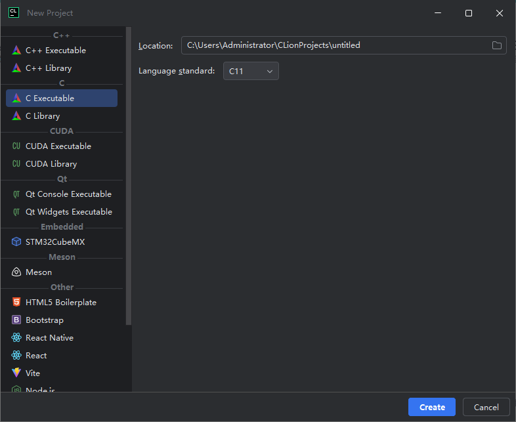The width and height of the screenshot is (516, 422).
Task: Select Qt Console Executable QT icon
Action: pyautogui.click(x=16, y=194)
